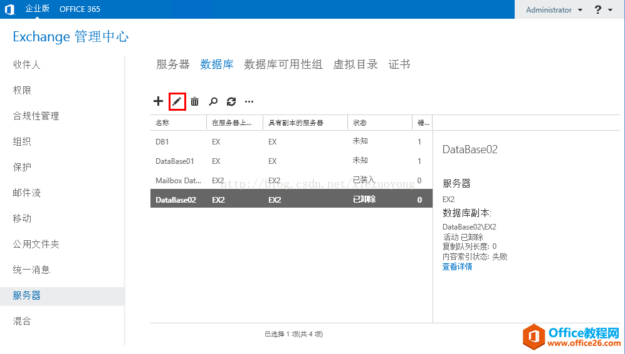The image size is (625, 354).
Task: Click the Exchange 管理中心 title
Action: 71,37
